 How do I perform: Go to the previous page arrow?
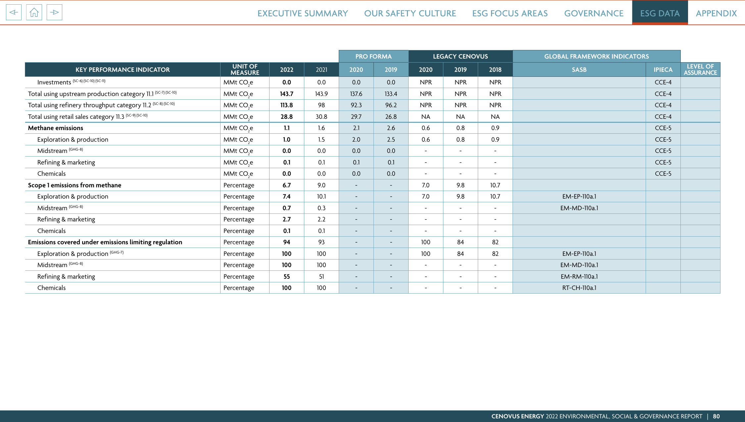pyautogui.click(x=14, y=13)
